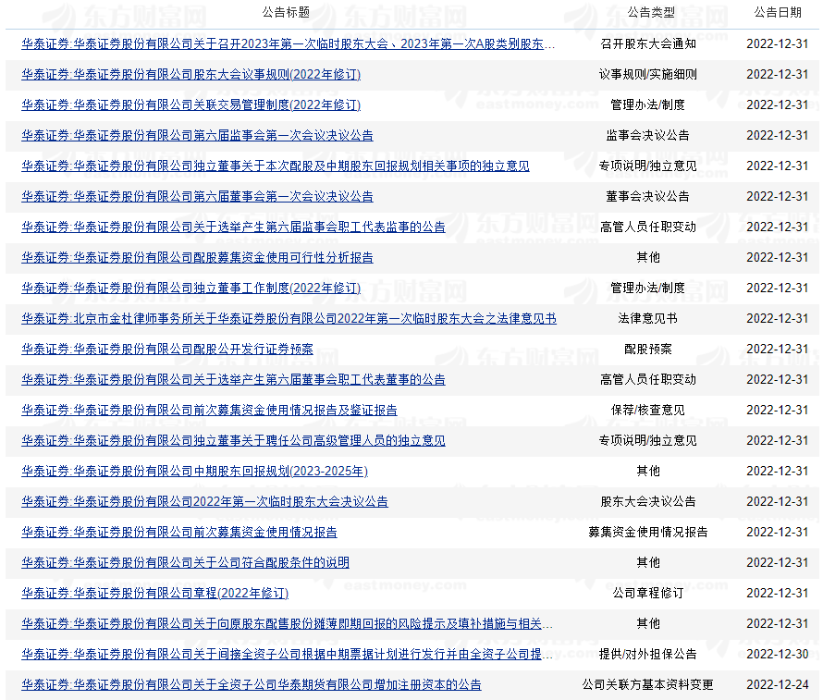Open 间接全资子公司根据中期票据计划 guarantee announcement
The height and width of the screenshot is (700, 823).
pos(287,654)
